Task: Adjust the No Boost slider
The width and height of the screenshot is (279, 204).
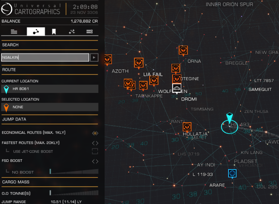Action: coord(74,171)
